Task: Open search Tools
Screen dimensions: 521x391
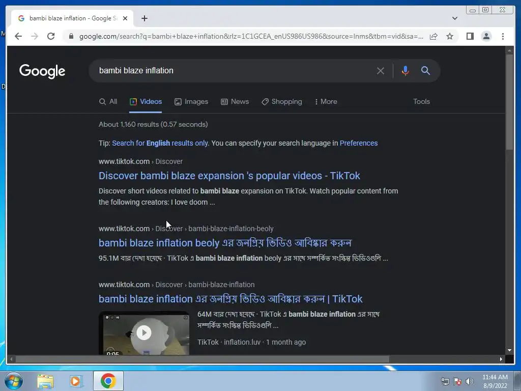Action: tap(421, 102)
